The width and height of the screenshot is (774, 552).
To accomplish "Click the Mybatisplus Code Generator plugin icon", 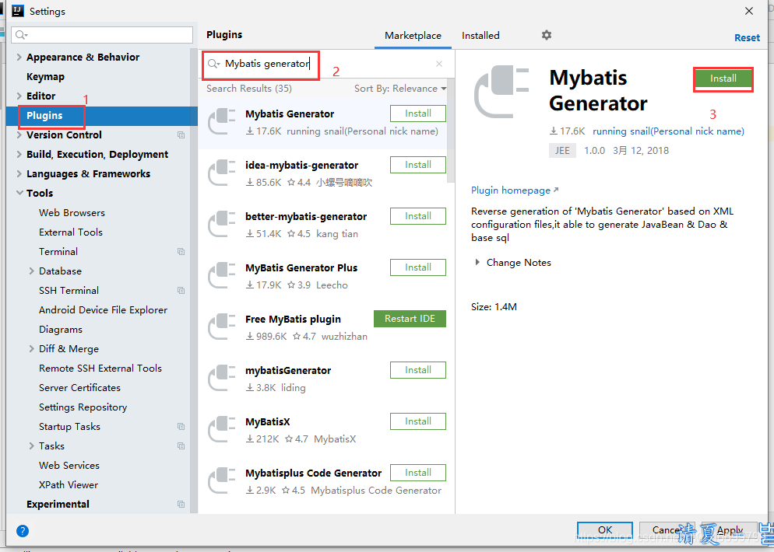I will tap(222, 480).
